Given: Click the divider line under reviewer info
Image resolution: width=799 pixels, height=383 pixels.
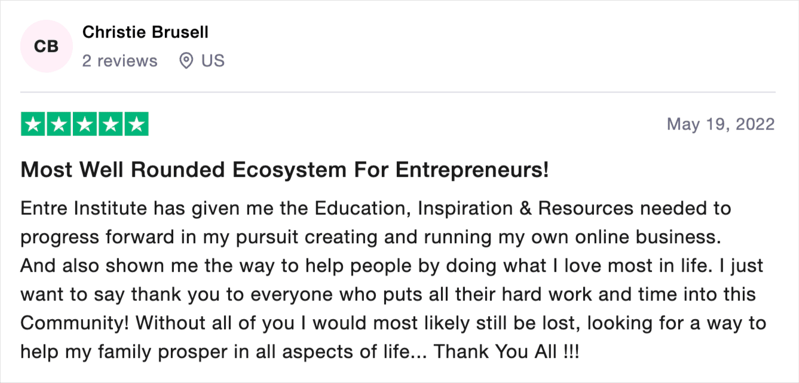Looking at the screenshot, I should [398, 93].
